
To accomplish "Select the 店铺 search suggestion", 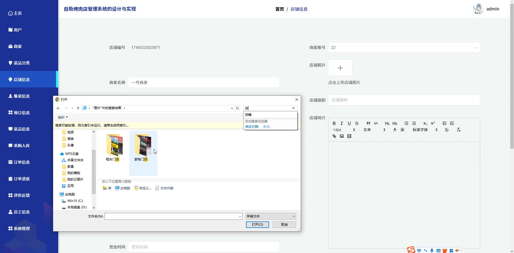I will (x=248, y=115).
